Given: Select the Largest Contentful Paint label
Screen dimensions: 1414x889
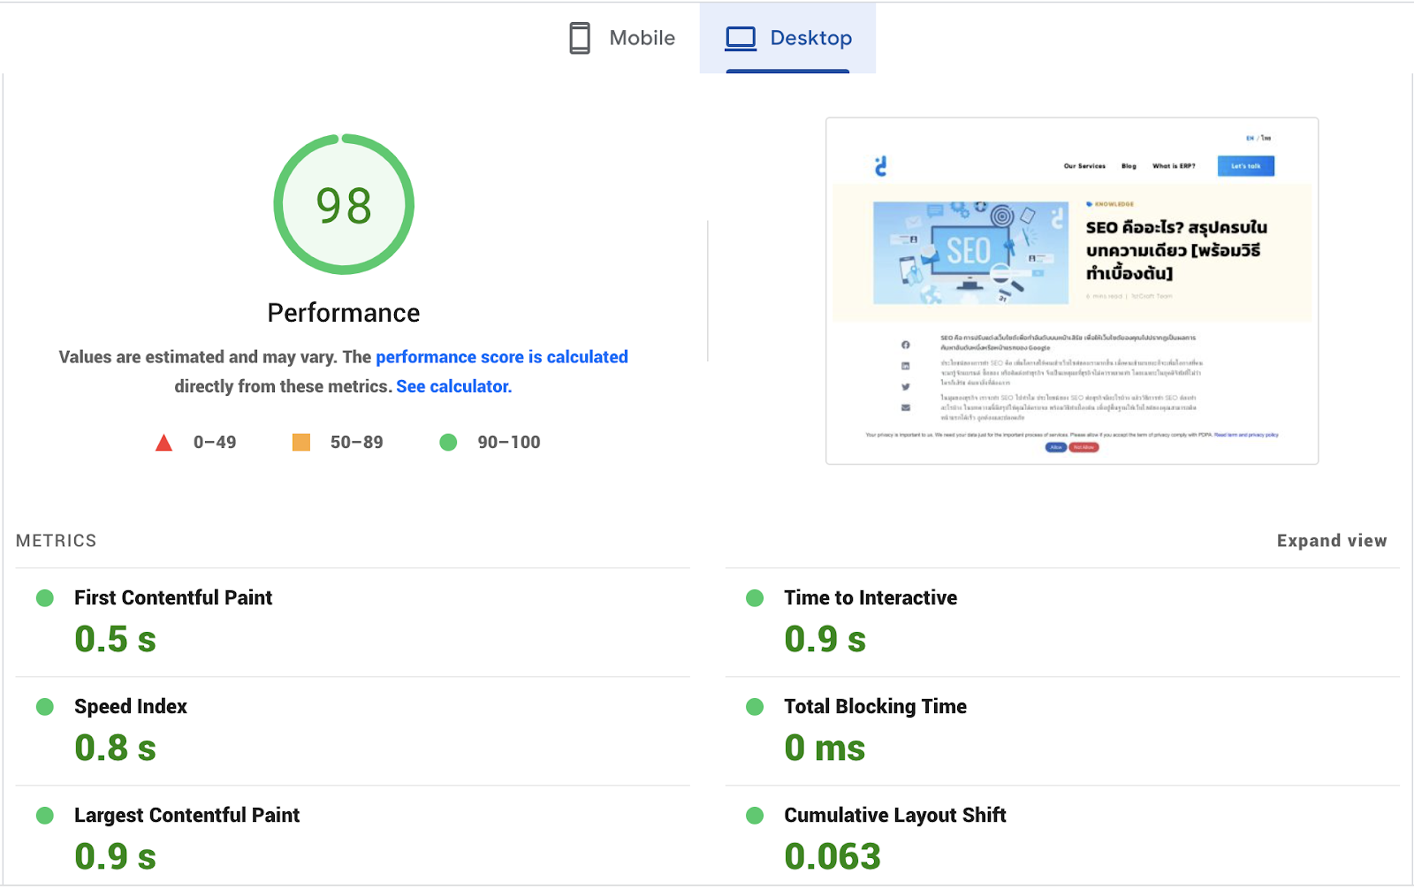Looking at the screenshot, I should pos(187,816).
